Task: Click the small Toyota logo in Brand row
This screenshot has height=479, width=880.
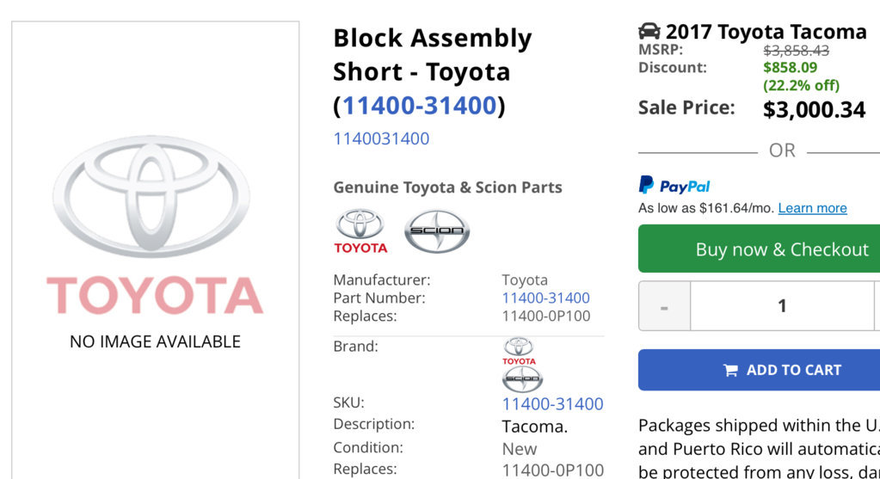Action: coord(519,351)
